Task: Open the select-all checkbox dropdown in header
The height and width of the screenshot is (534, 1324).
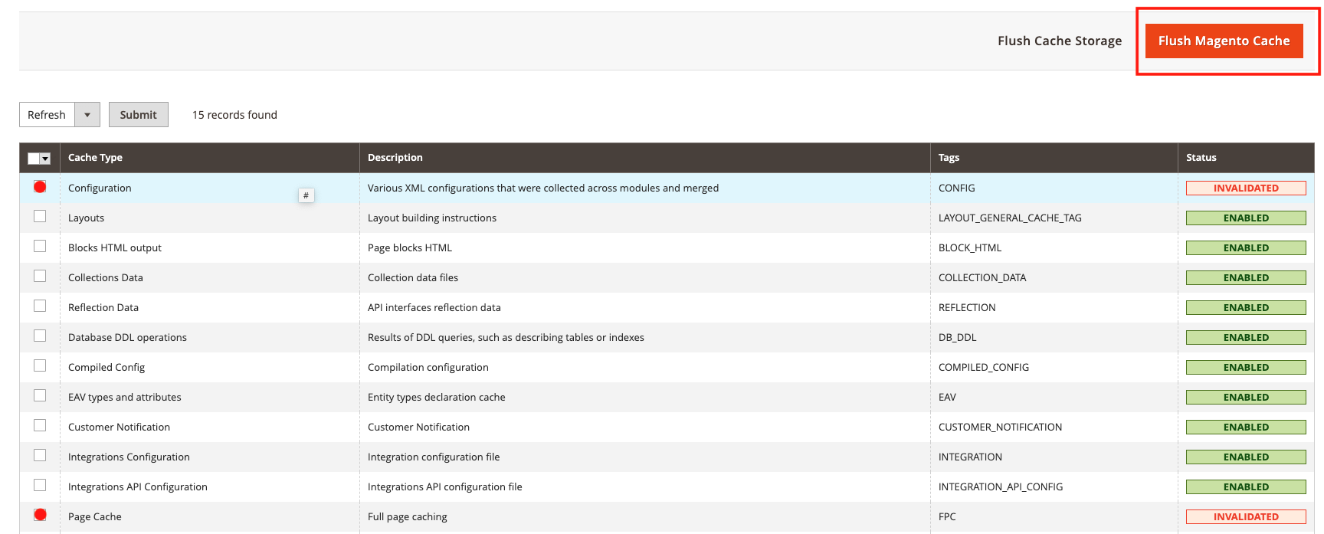Action: click(x=45, y=159)
